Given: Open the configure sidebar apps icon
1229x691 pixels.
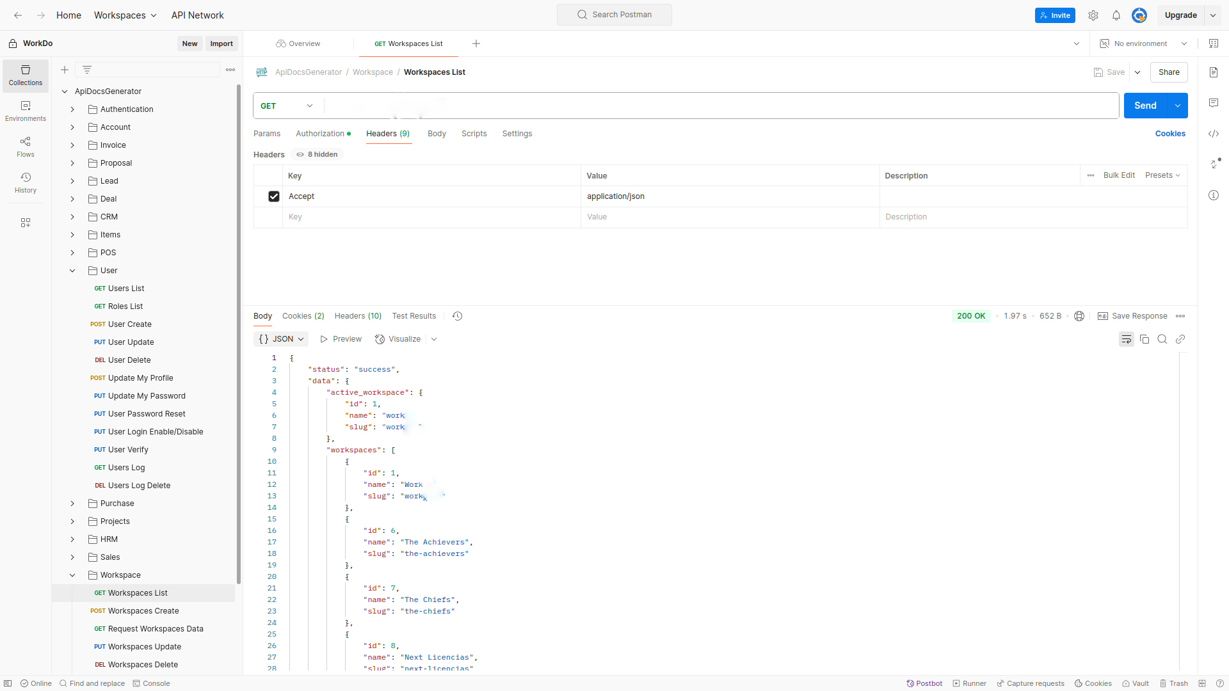Looking at the screenshot, I should pyautogui.click(x=26, y=223).
